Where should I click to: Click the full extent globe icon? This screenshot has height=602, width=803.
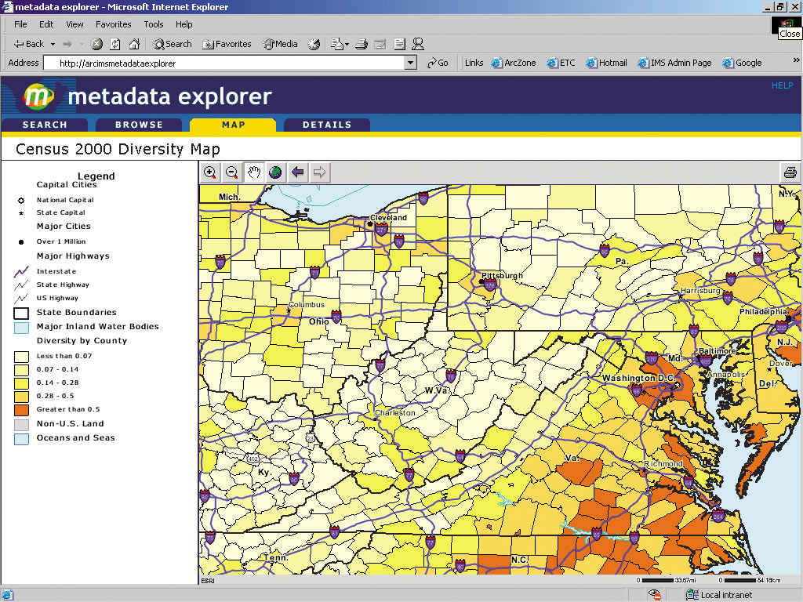[275, 172]
